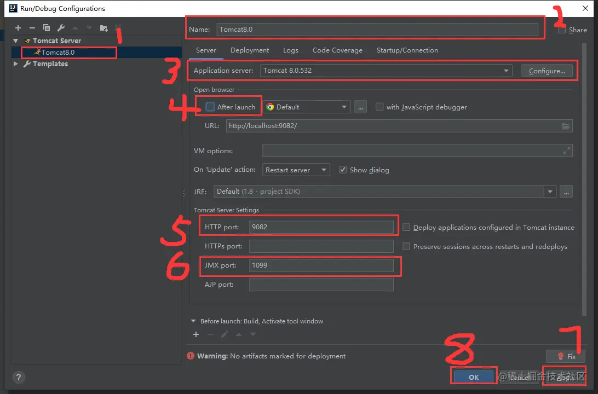Open the Application server dropdown

tap(386, 71)
